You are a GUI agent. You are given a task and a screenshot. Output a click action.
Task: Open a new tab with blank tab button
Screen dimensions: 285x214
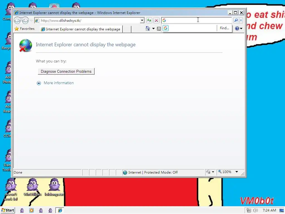(x=127, y=29)
